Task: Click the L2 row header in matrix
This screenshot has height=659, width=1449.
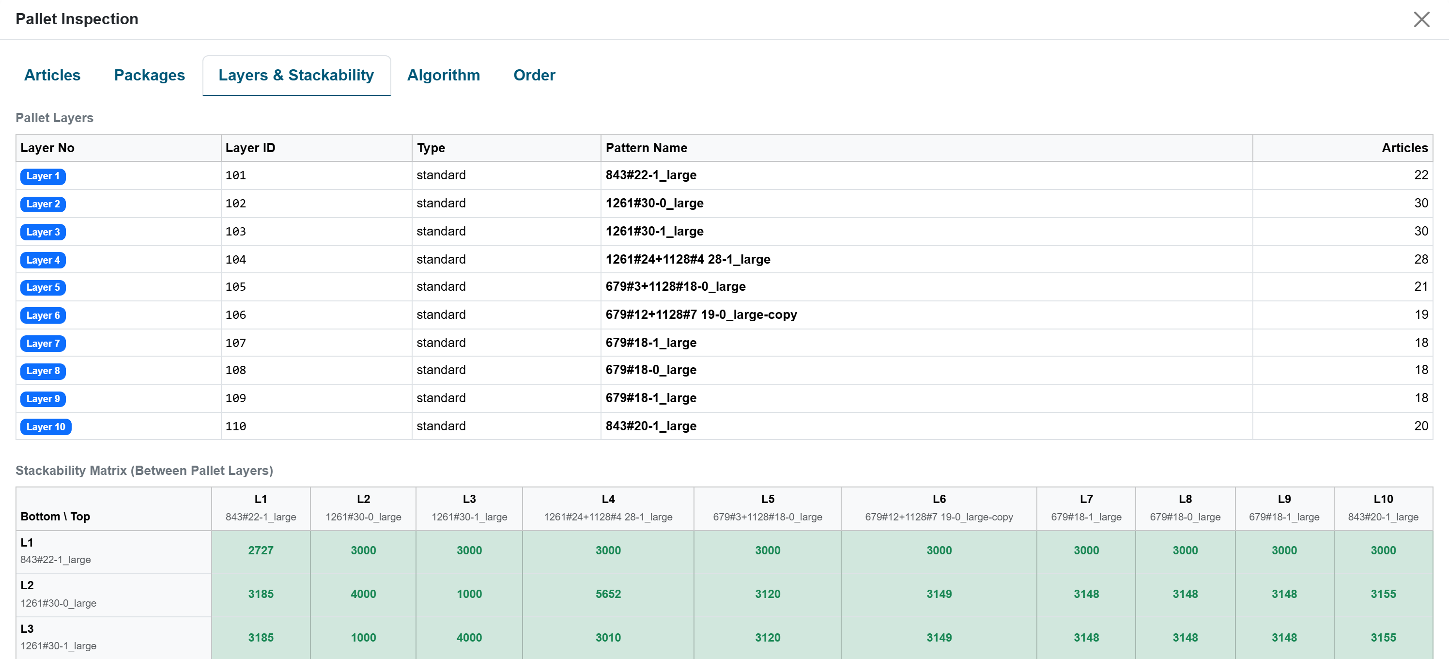Action: click(114, 594)
